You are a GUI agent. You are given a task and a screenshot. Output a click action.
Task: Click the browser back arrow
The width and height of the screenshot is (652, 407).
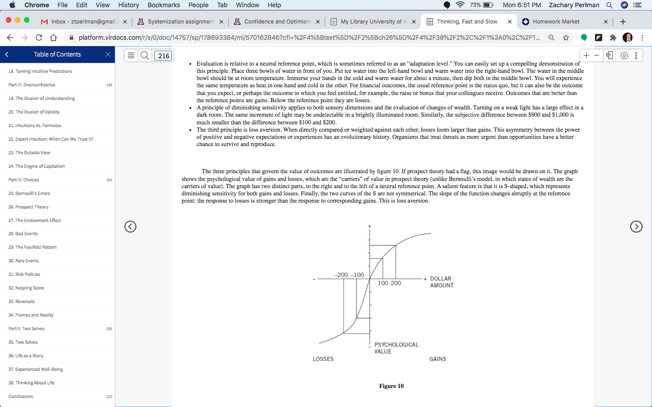click(10, 38)
